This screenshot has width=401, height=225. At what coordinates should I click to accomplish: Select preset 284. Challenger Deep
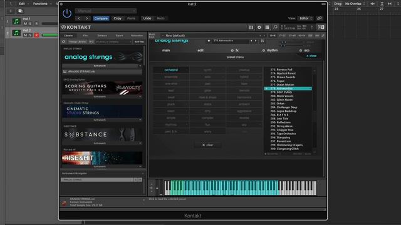(284, 107)
